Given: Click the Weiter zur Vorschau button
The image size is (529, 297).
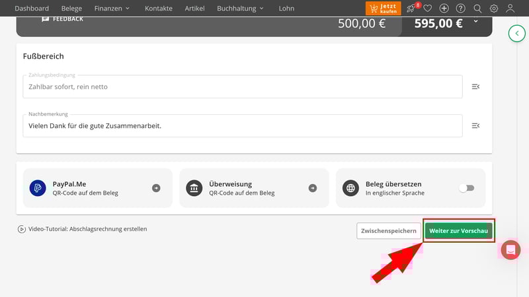Looking at the screenshot, I should (x=458, y=231).
